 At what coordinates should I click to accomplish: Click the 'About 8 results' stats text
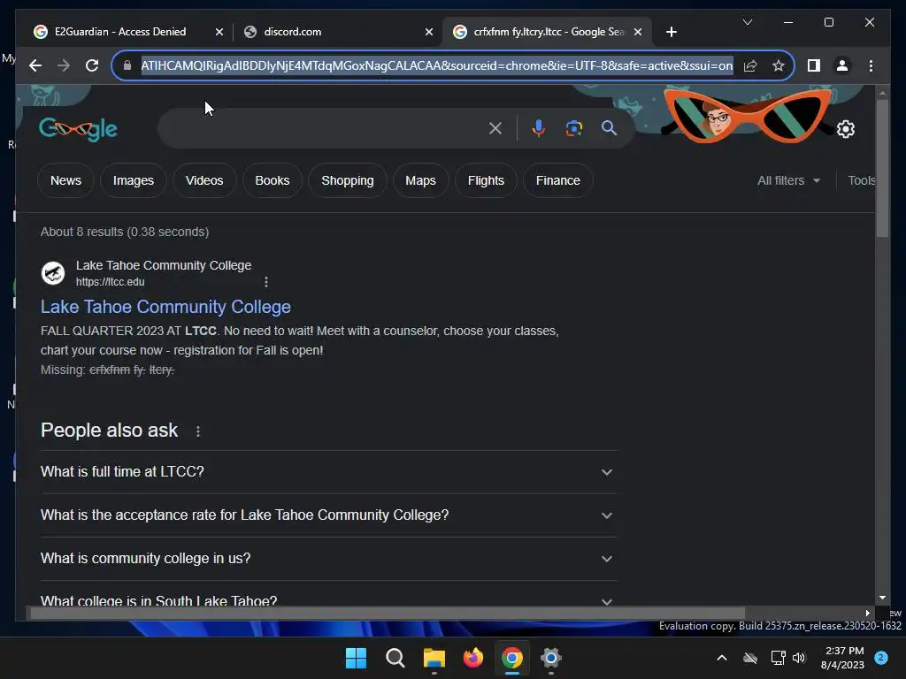125,232
